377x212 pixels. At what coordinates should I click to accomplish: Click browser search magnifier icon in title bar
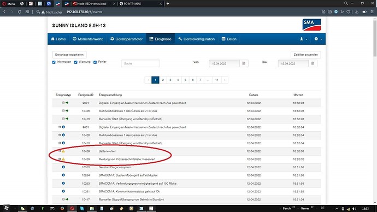click(x=346, y=3)
